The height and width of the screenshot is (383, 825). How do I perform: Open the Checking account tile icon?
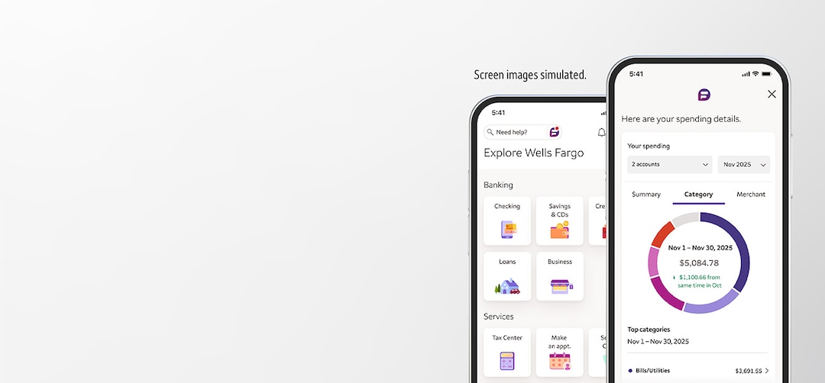click(507, 229)
